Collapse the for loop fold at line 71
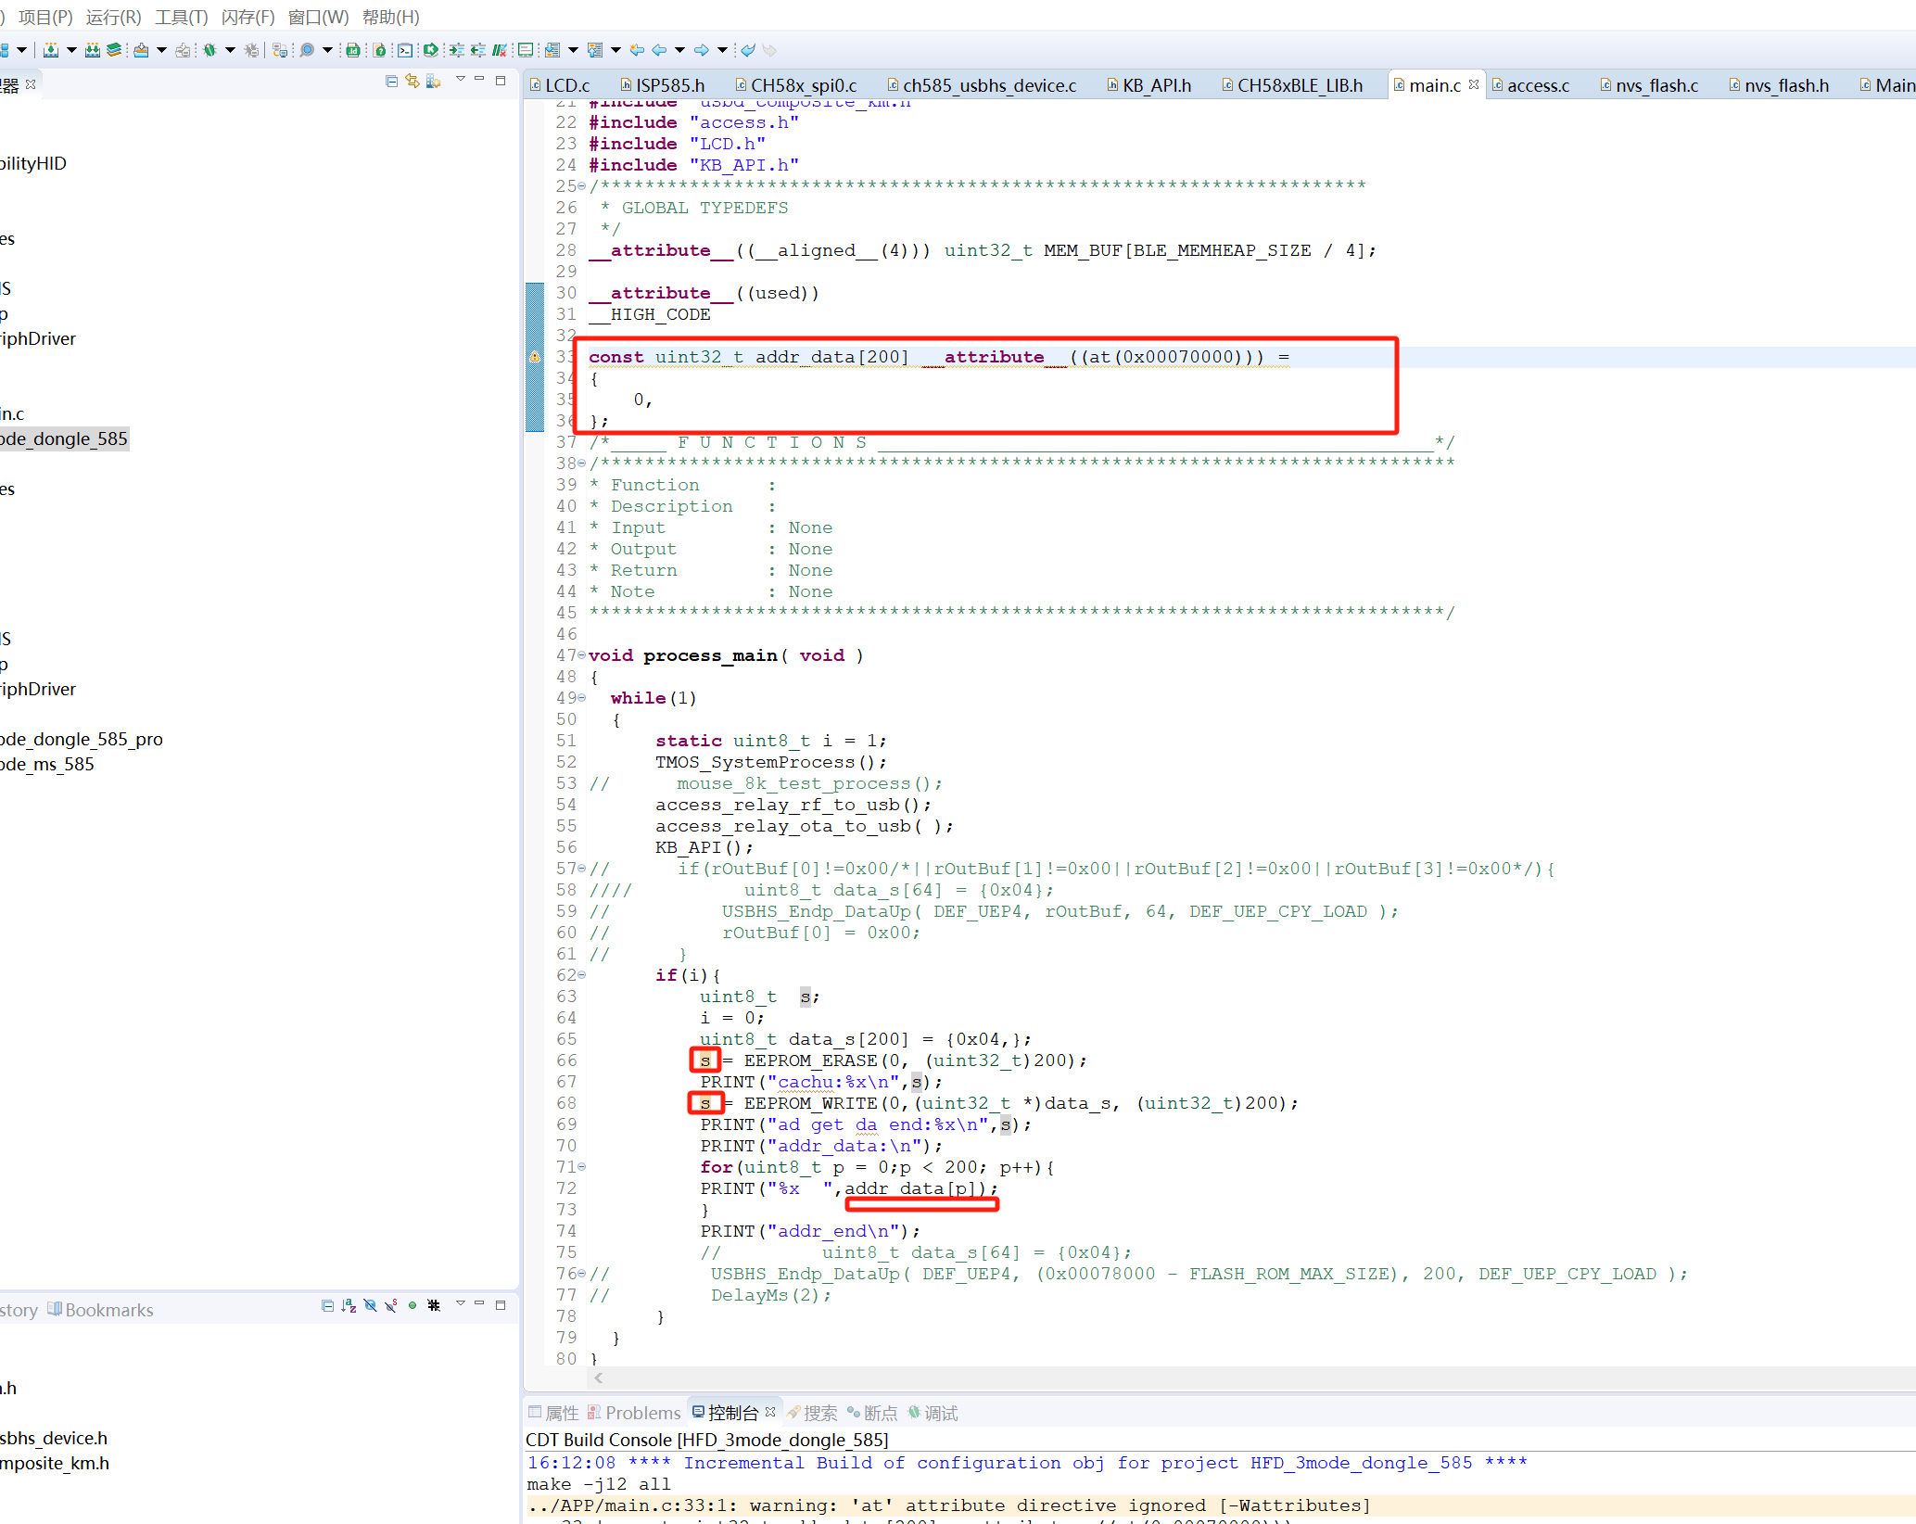 pos(582,1167)
